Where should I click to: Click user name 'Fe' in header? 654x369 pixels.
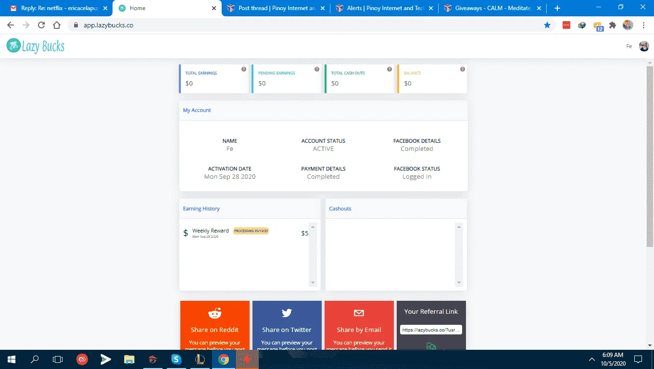tap(629, 47)
